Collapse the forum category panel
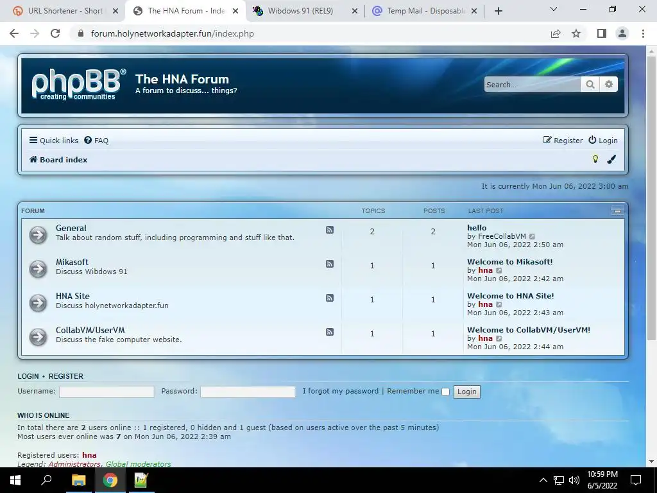This screenshot has width=657, height=493. point(617,211)
